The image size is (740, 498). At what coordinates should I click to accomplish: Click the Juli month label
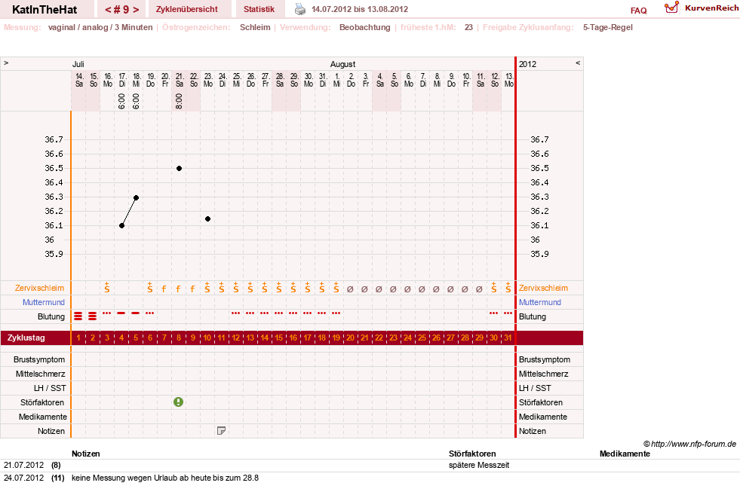coord(78,64)
